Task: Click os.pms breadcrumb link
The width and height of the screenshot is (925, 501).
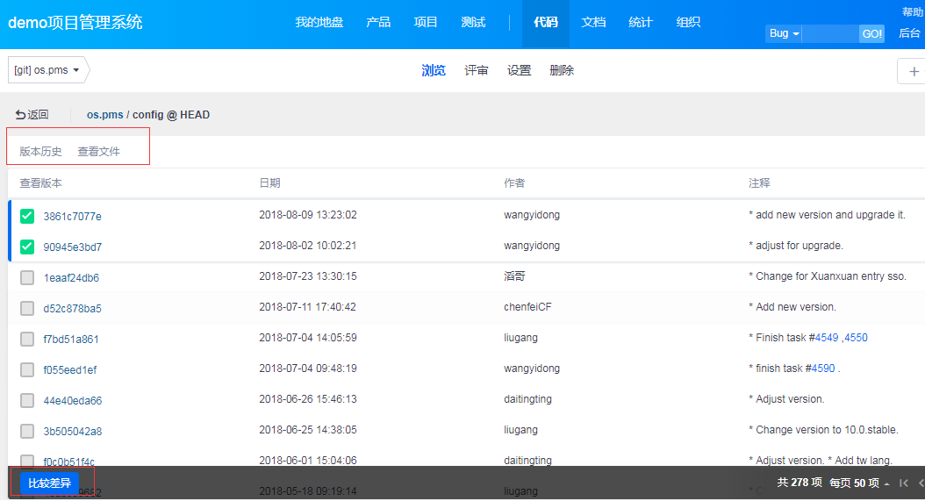Action: coord(105,114)
